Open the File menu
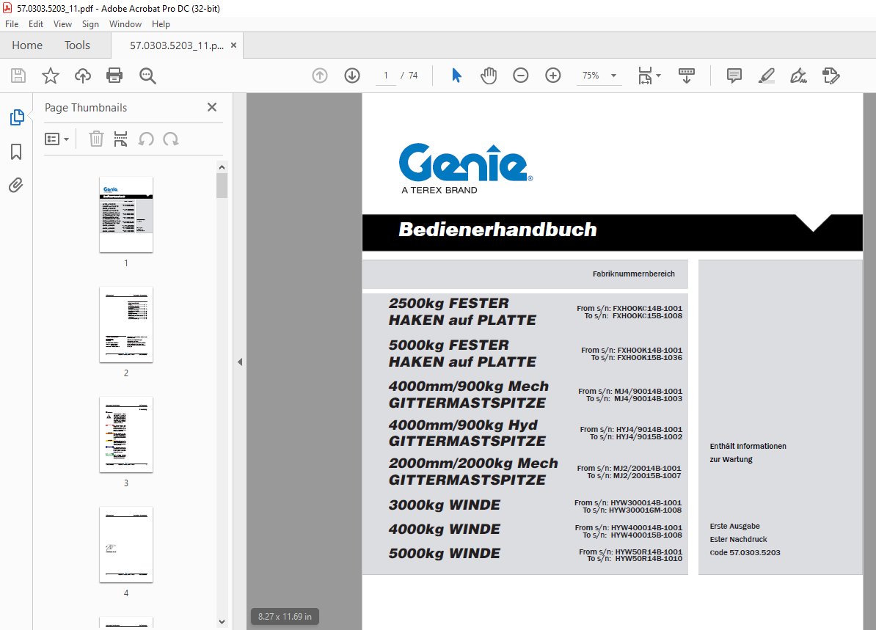876x630 pixels. [12, 24]
